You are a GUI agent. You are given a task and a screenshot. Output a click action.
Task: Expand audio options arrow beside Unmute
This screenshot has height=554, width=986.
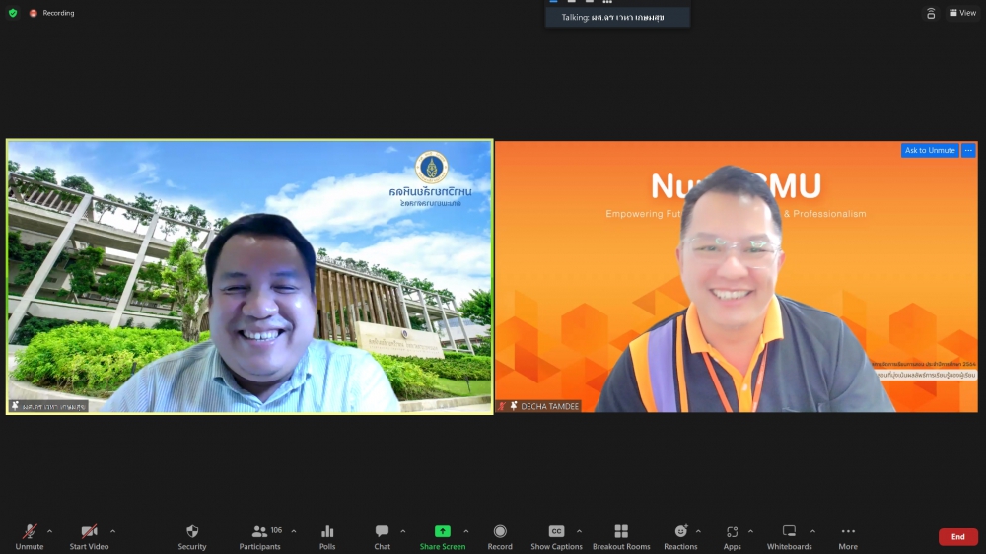[x=50, y=531]
